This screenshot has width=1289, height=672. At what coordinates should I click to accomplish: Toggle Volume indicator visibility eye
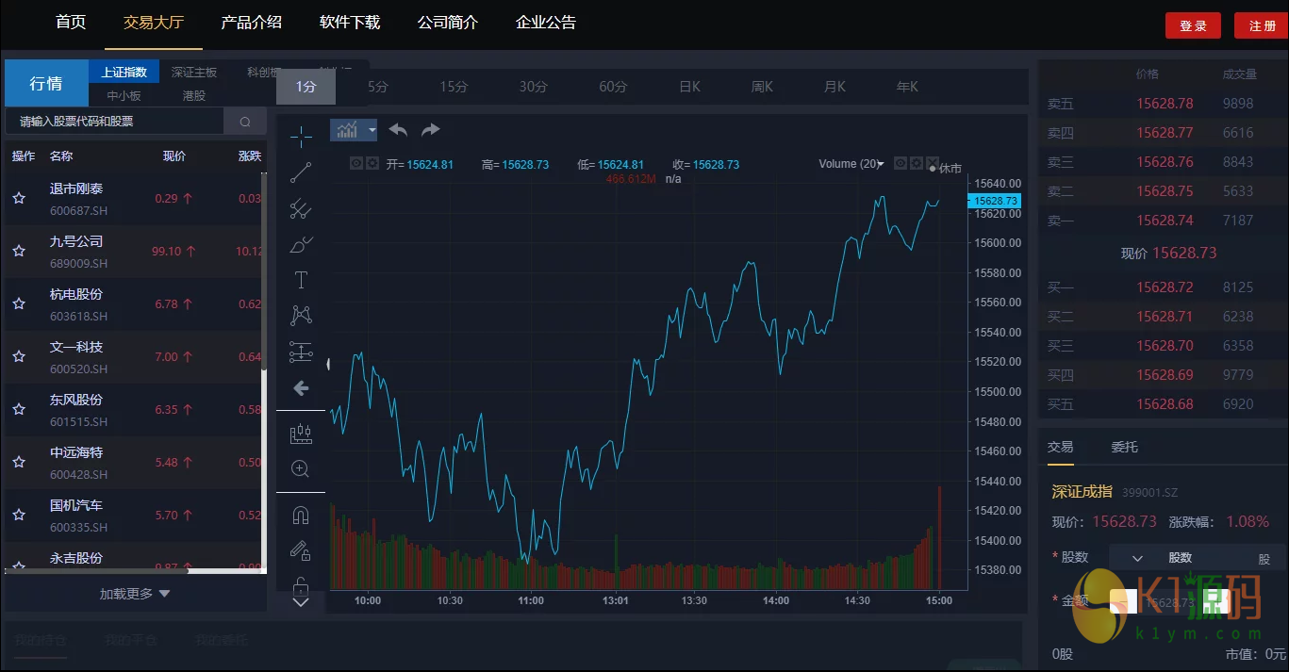(x=901, y=163)
